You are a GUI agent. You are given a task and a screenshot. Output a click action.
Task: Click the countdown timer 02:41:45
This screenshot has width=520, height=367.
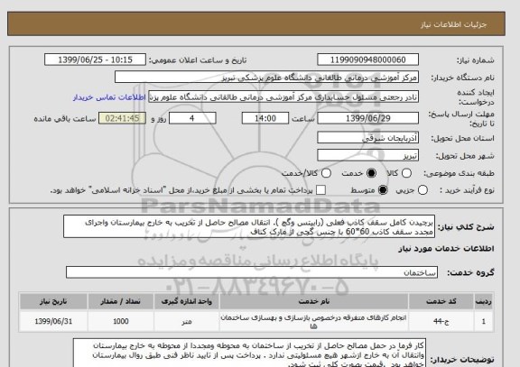point(123,118)
